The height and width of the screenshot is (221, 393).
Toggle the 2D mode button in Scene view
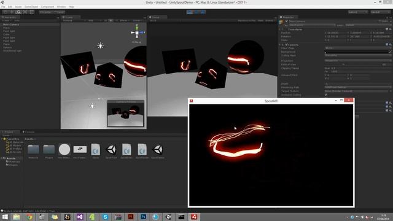[106, 20]
